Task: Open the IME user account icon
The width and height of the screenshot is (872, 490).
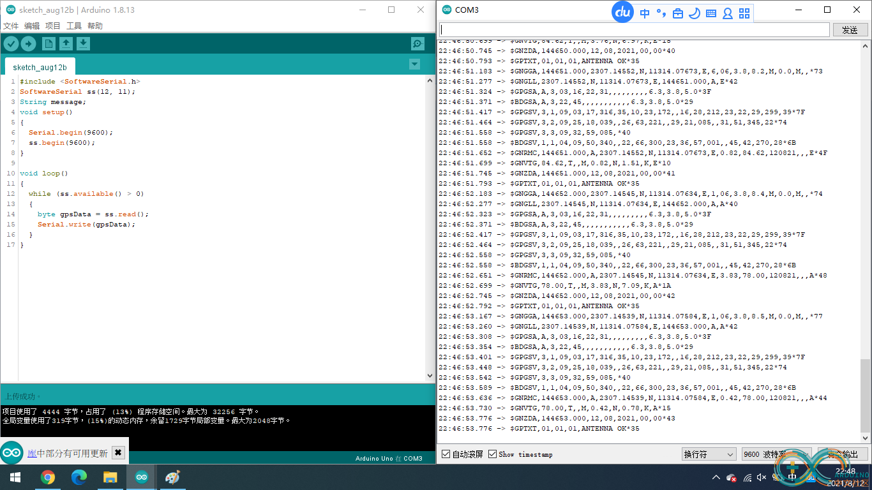Action: pyautogui.click(x=728, y=13)
